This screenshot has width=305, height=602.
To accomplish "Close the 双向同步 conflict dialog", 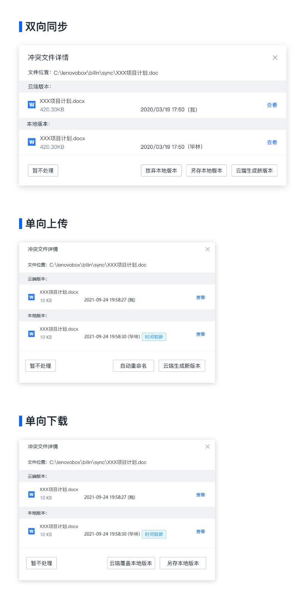I will click(x=275, y=58).
